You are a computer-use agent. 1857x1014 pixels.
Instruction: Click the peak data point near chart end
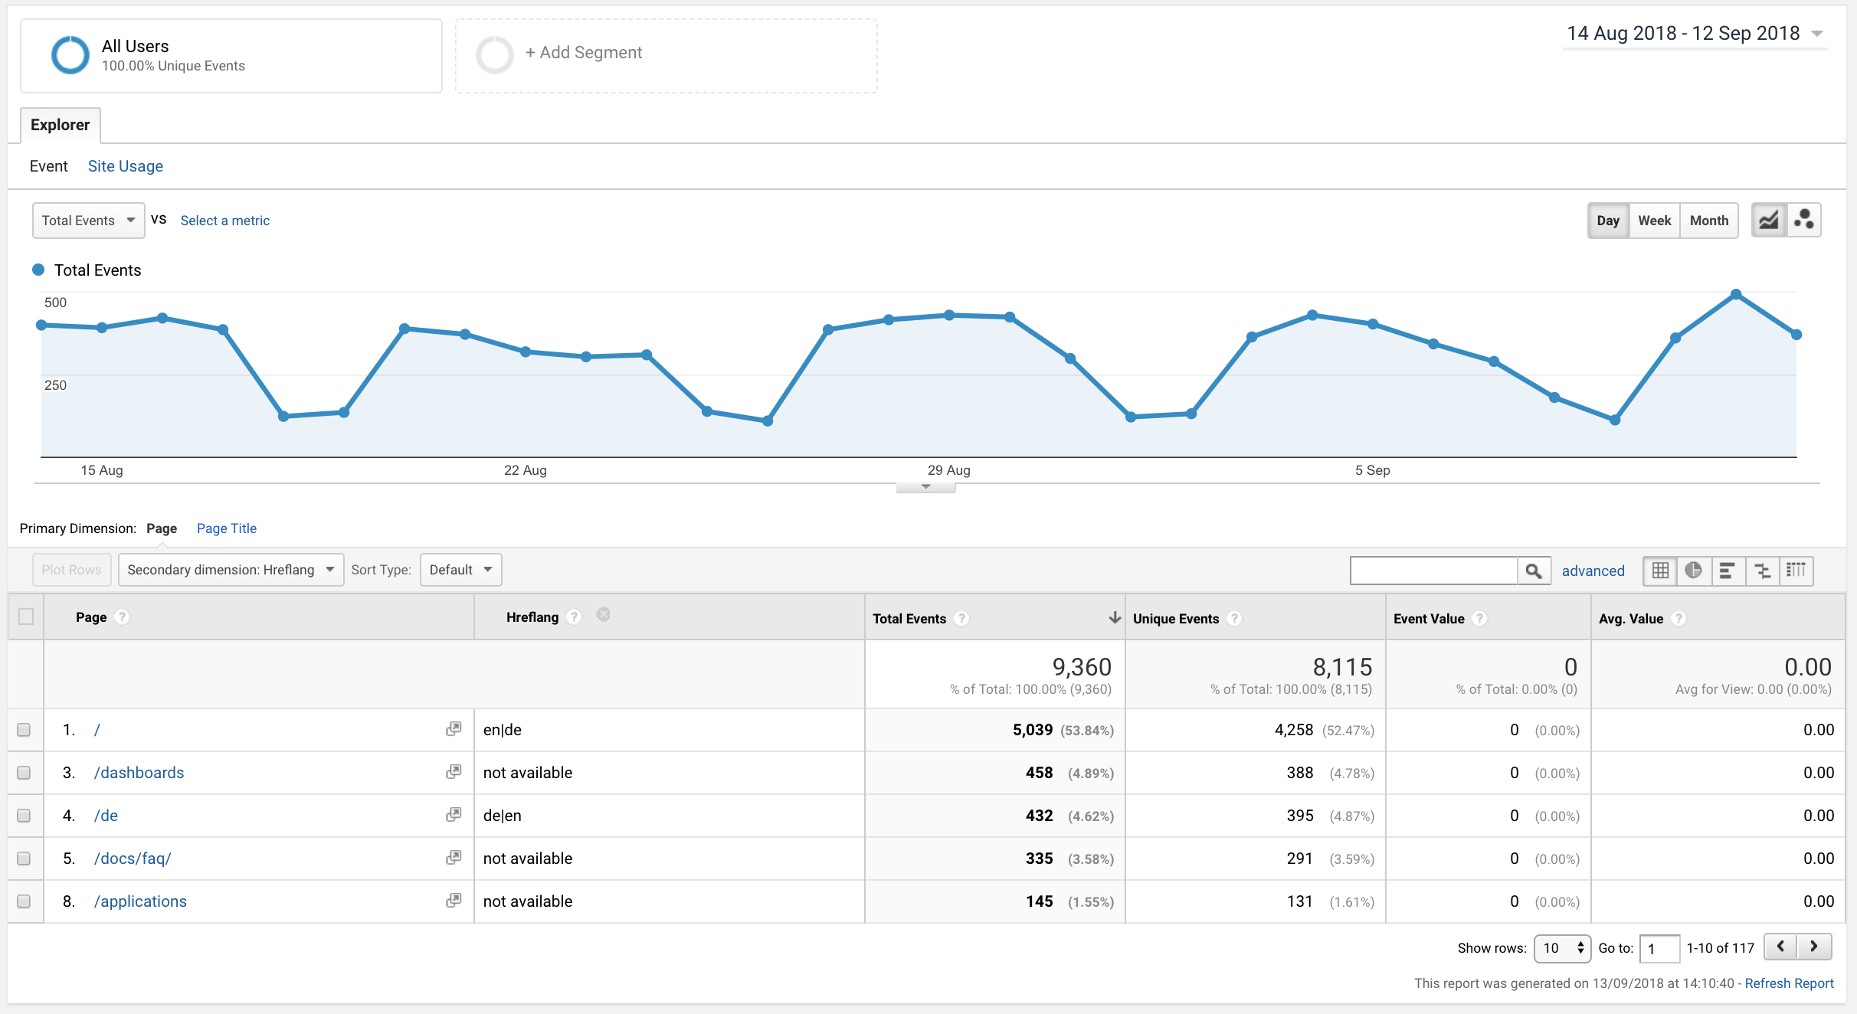click(1736, 295)
